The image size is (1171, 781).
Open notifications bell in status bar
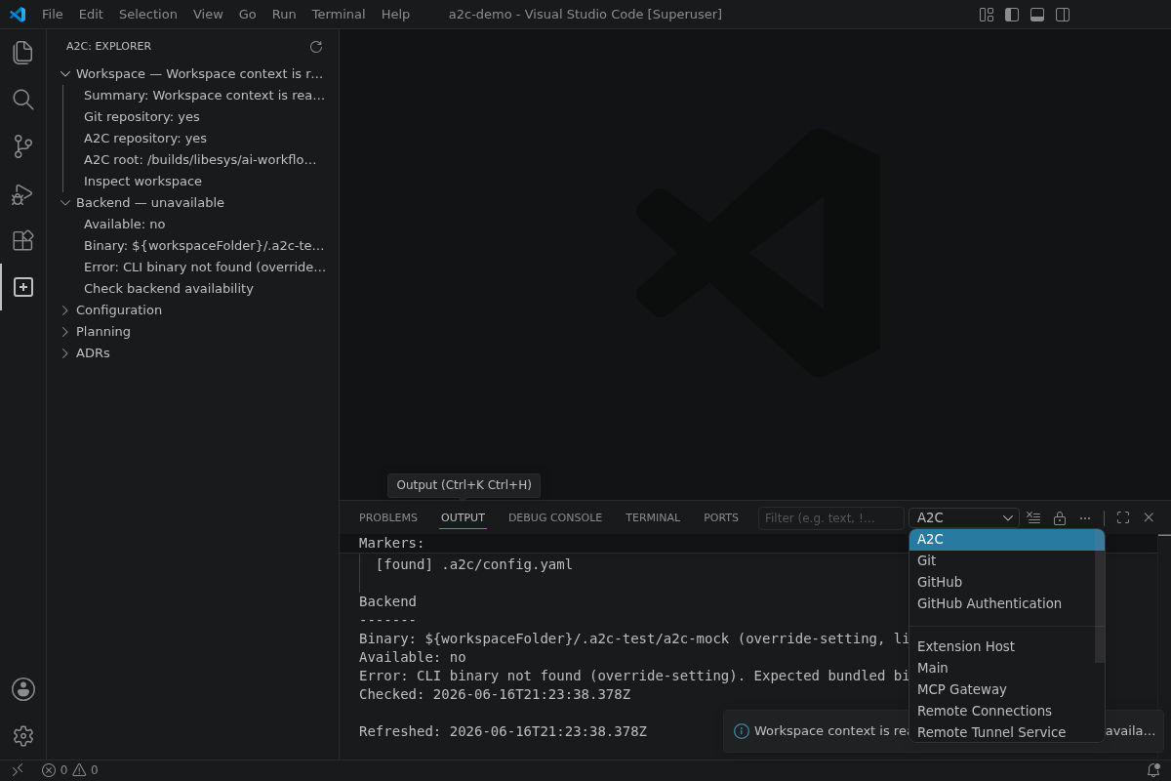[1153, 770]
